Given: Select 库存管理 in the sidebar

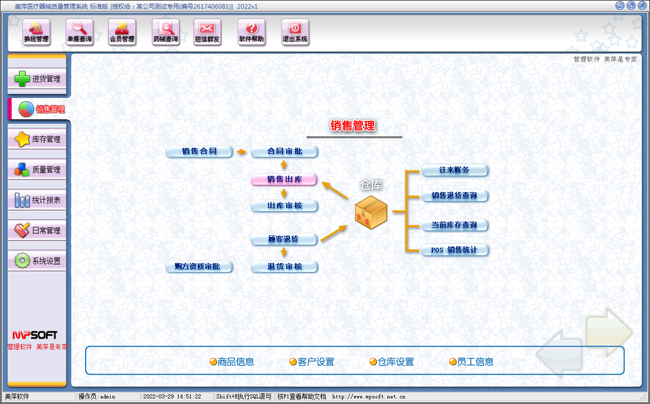Looking at the screenshot, I should (x=38, y=140).
